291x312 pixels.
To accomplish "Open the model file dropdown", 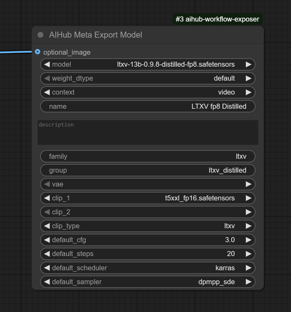I will (x=148, y=64).
